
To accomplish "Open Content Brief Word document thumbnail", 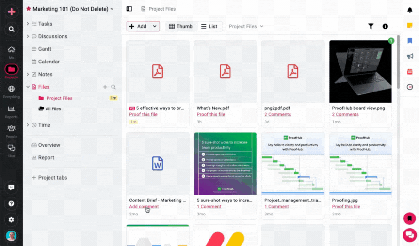I will tap(158, 164).
